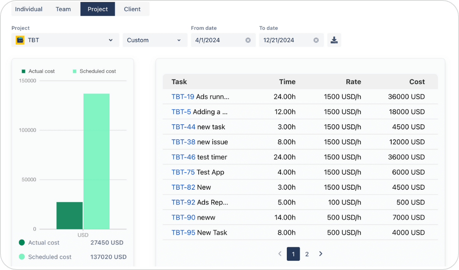
Task: Click the previous page arrow
Action: 280,254
